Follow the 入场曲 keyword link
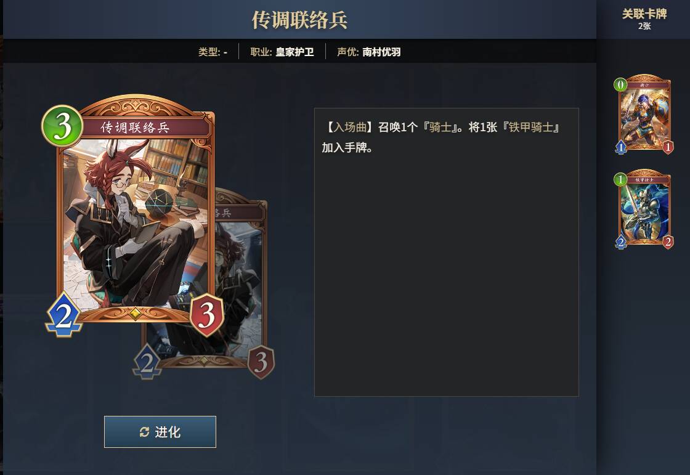This screenshot has height=475, width=690. coord(350,128)
